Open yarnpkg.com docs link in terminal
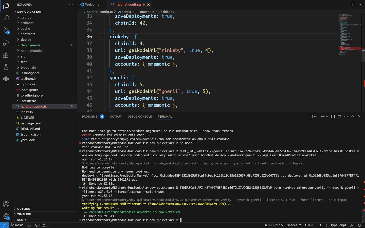Image resolution: width=365 pixels, height=228 pixels. 133,139
